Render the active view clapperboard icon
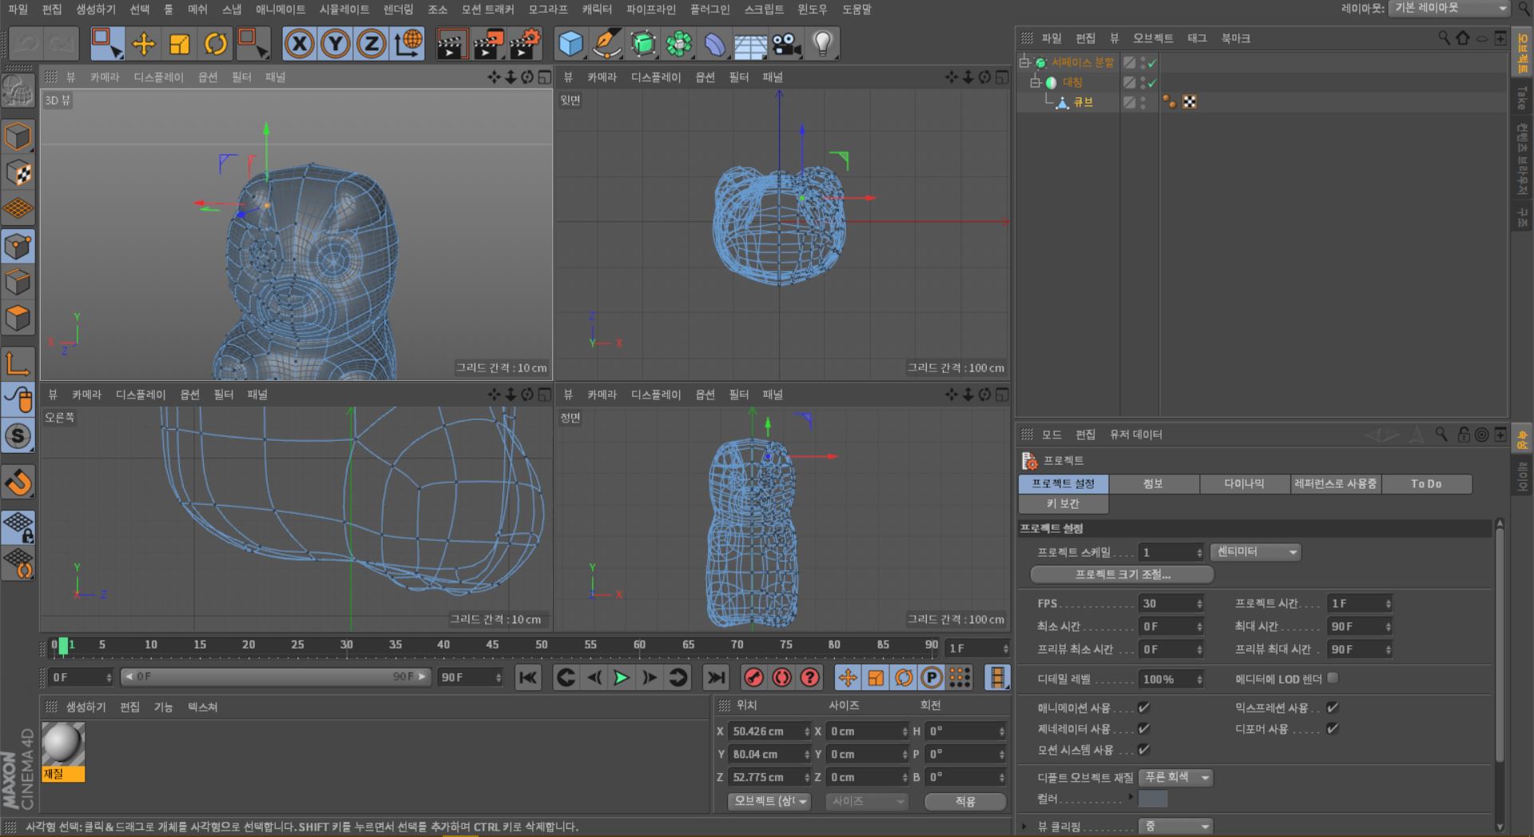The width and height of the screenshot is (1534, 837). pos(452,43)
